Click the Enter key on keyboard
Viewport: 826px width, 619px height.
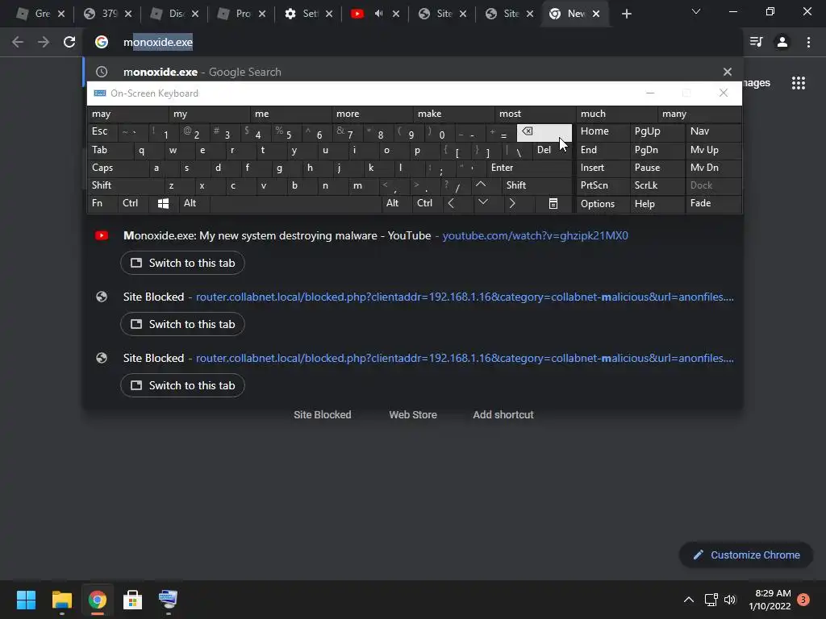[x=529, y=168]
